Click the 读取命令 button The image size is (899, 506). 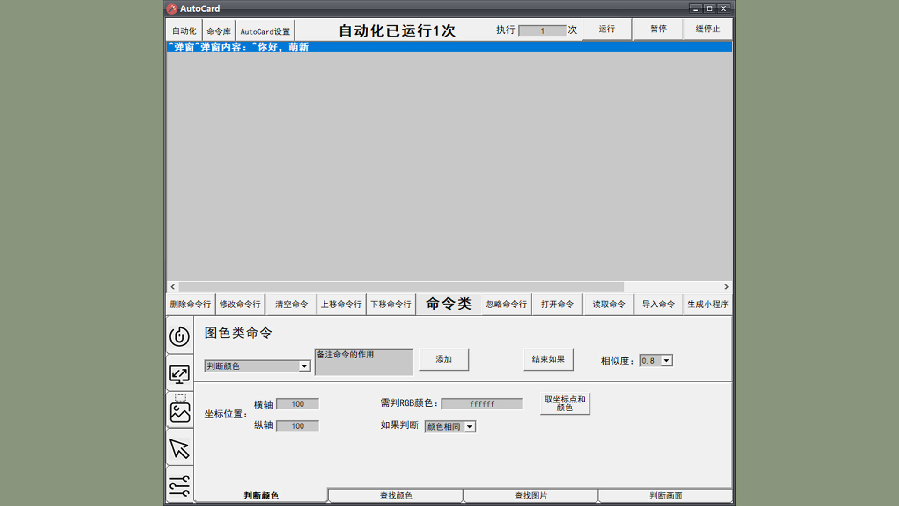pyautogui.click(x=609, y=304)
